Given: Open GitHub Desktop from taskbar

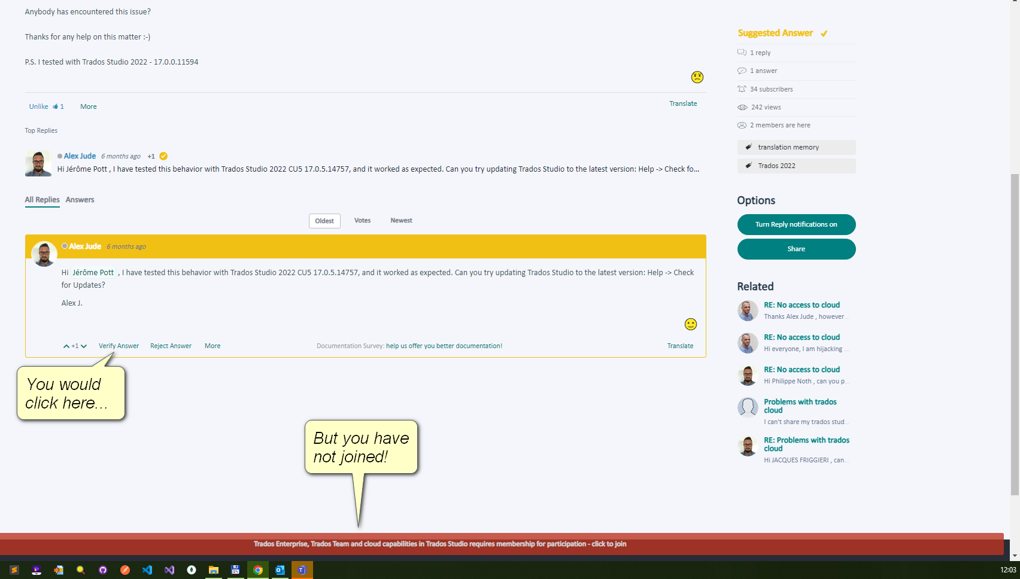Looking at the screenshot, I should tap(103, 570).
